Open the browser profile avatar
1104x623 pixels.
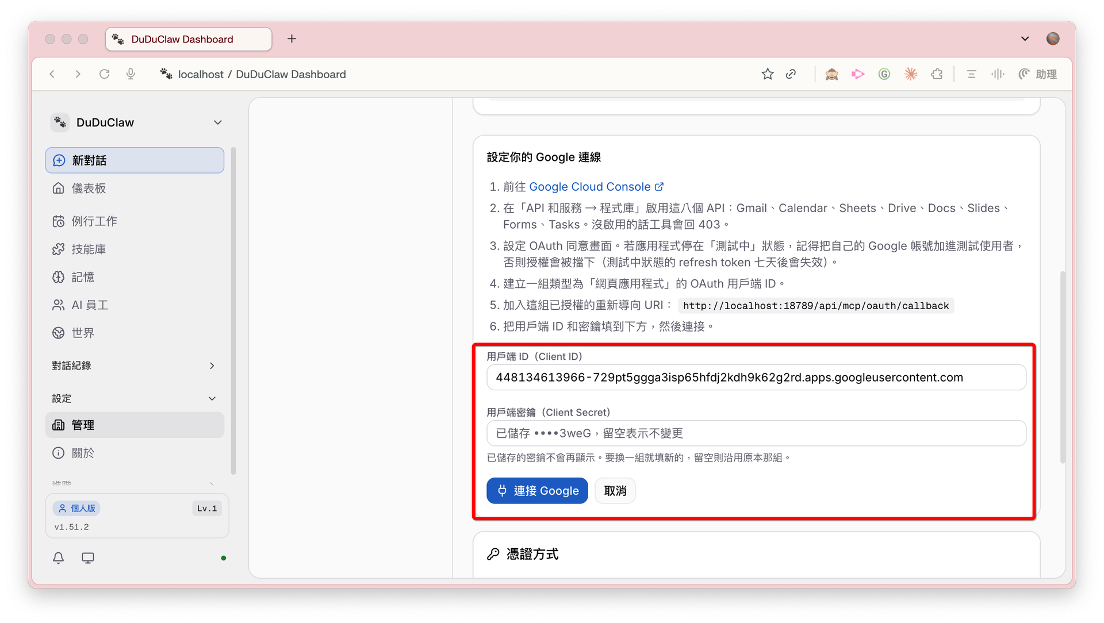coord(1053,39)
